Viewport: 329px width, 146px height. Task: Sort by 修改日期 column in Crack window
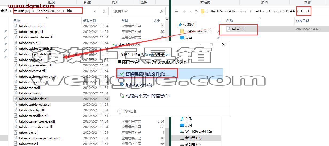coord(302,21)
